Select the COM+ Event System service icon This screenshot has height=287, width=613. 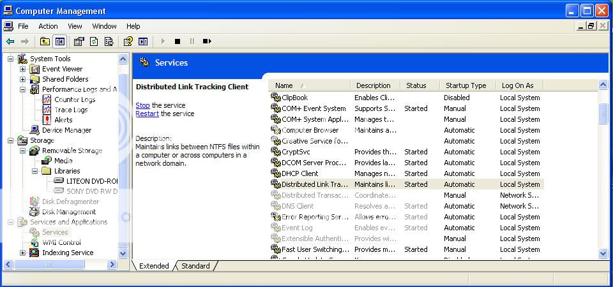coord(276,108)
